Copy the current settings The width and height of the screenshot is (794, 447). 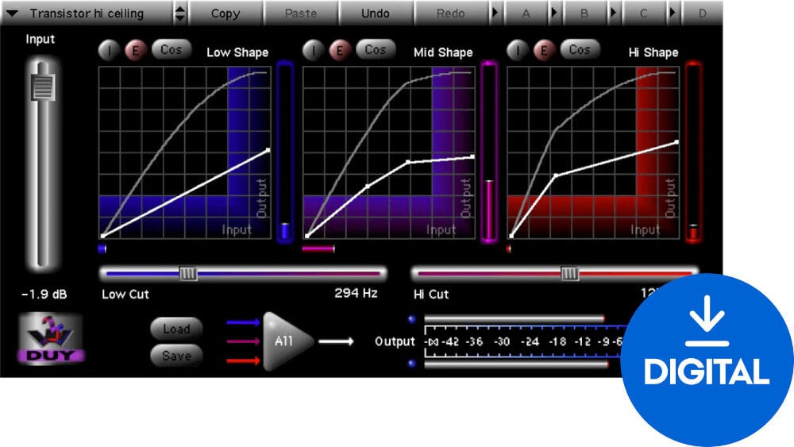tap(225, 13)
